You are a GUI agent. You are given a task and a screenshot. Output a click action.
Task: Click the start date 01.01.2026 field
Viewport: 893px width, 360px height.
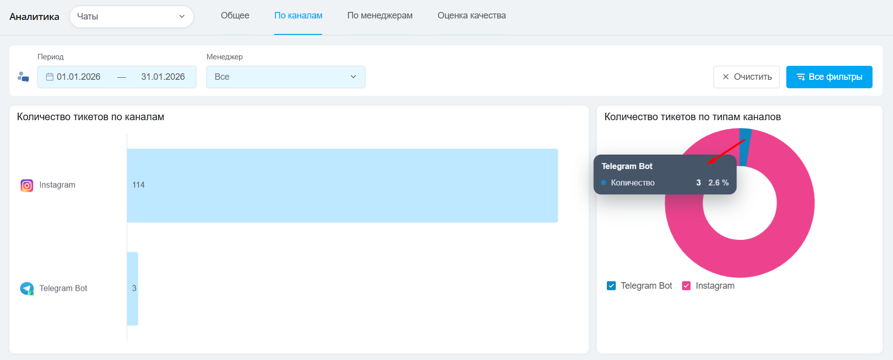coord(78,77)
